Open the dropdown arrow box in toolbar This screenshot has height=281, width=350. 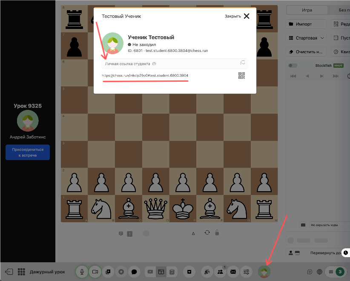tap(189, 272)
